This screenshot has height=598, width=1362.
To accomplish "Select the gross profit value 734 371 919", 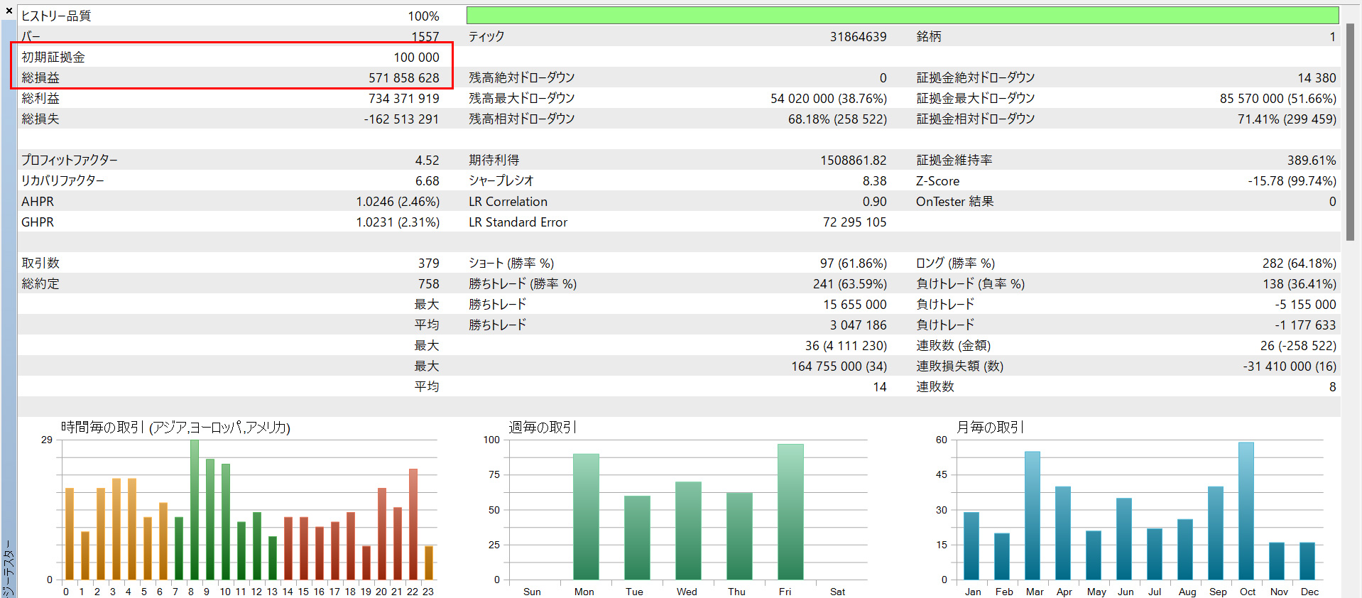I will 404,98.
